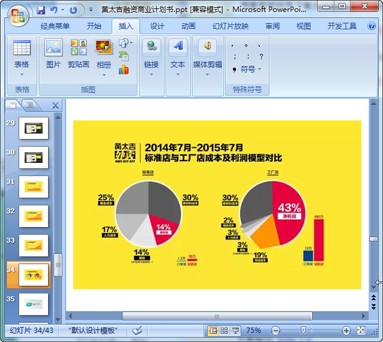Select slide 29 thumbnail

tap(34, 128)
